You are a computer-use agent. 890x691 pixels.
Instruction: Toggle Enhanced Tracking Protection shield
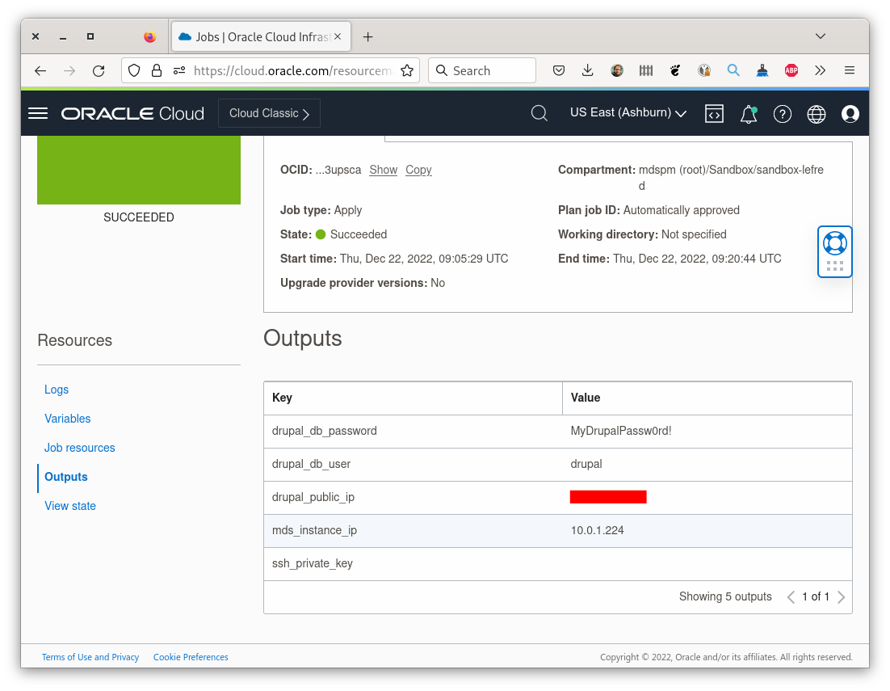(x=134, y=70)
